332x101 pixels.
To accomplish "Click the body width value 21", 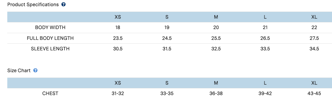I will [x=265, y=27].
